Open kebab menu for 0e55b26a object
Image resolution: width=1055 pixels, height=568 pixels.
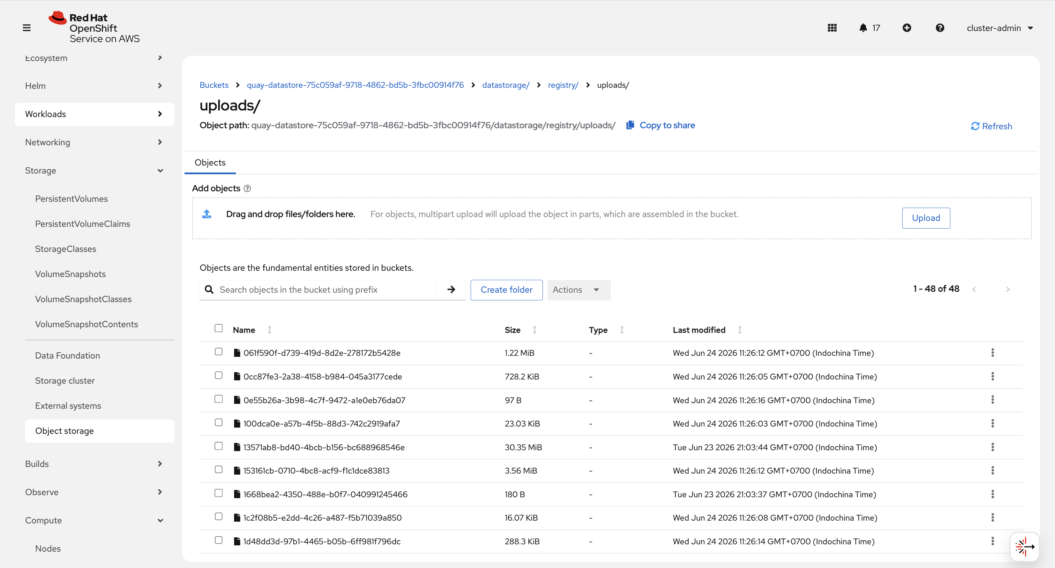coord(993,400)
